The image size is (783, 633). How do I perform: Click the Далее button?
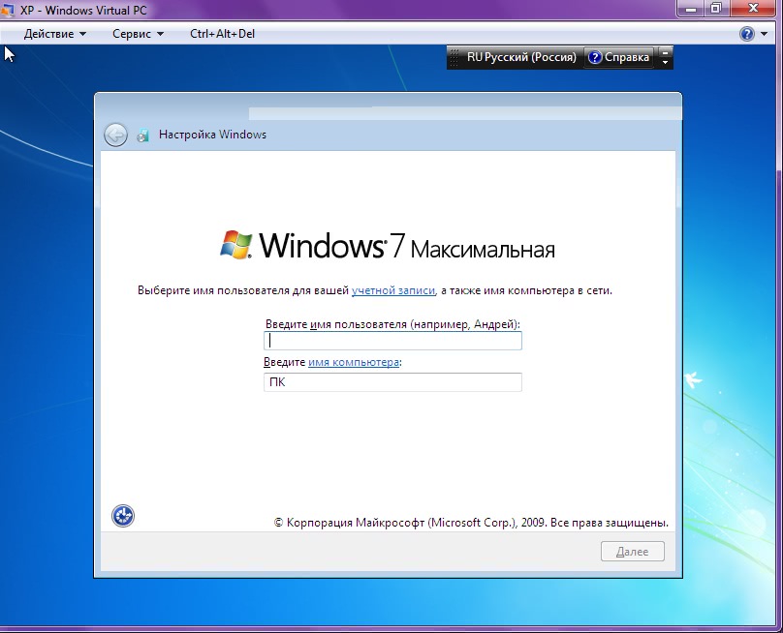(x=632, y=551)
